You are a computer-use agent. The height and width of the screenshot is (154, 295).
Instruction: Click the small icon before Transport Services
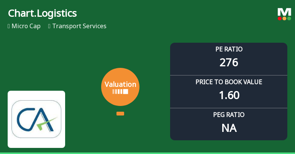[49, 26]
